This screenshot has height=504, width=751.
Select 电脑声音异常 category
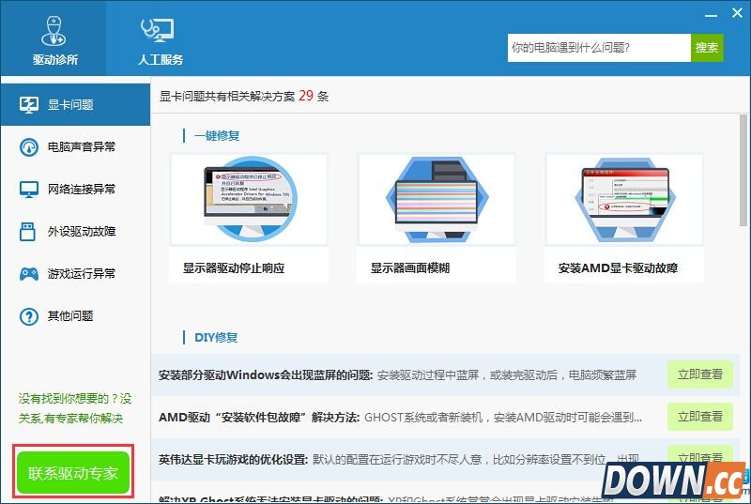[x=76, y=147]
